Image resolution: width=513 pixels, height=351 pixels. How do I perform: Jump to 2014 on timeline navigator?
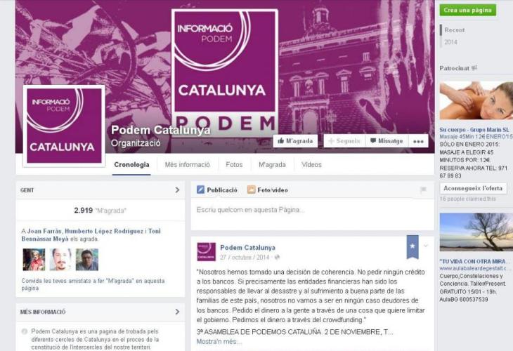coord(450,42)
